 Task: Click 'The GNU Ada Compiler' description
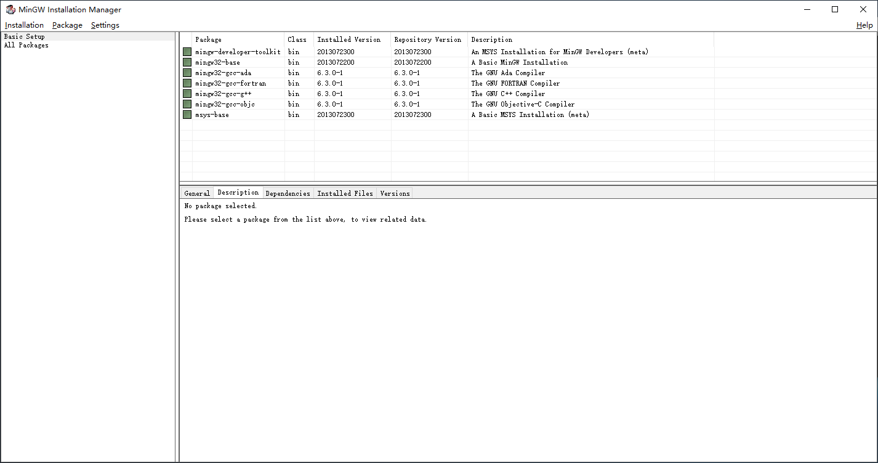point(508,73)
